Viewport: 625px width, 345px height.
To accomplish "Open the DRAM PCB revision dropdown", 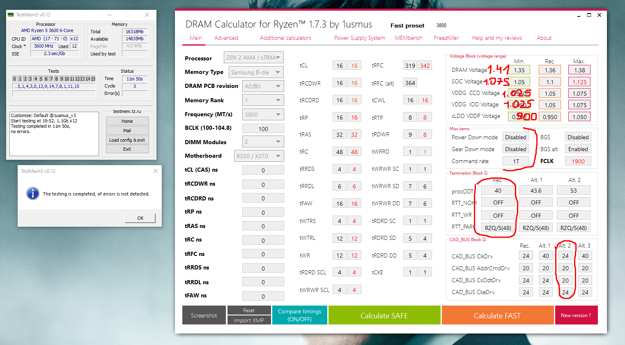I will 263,86.
